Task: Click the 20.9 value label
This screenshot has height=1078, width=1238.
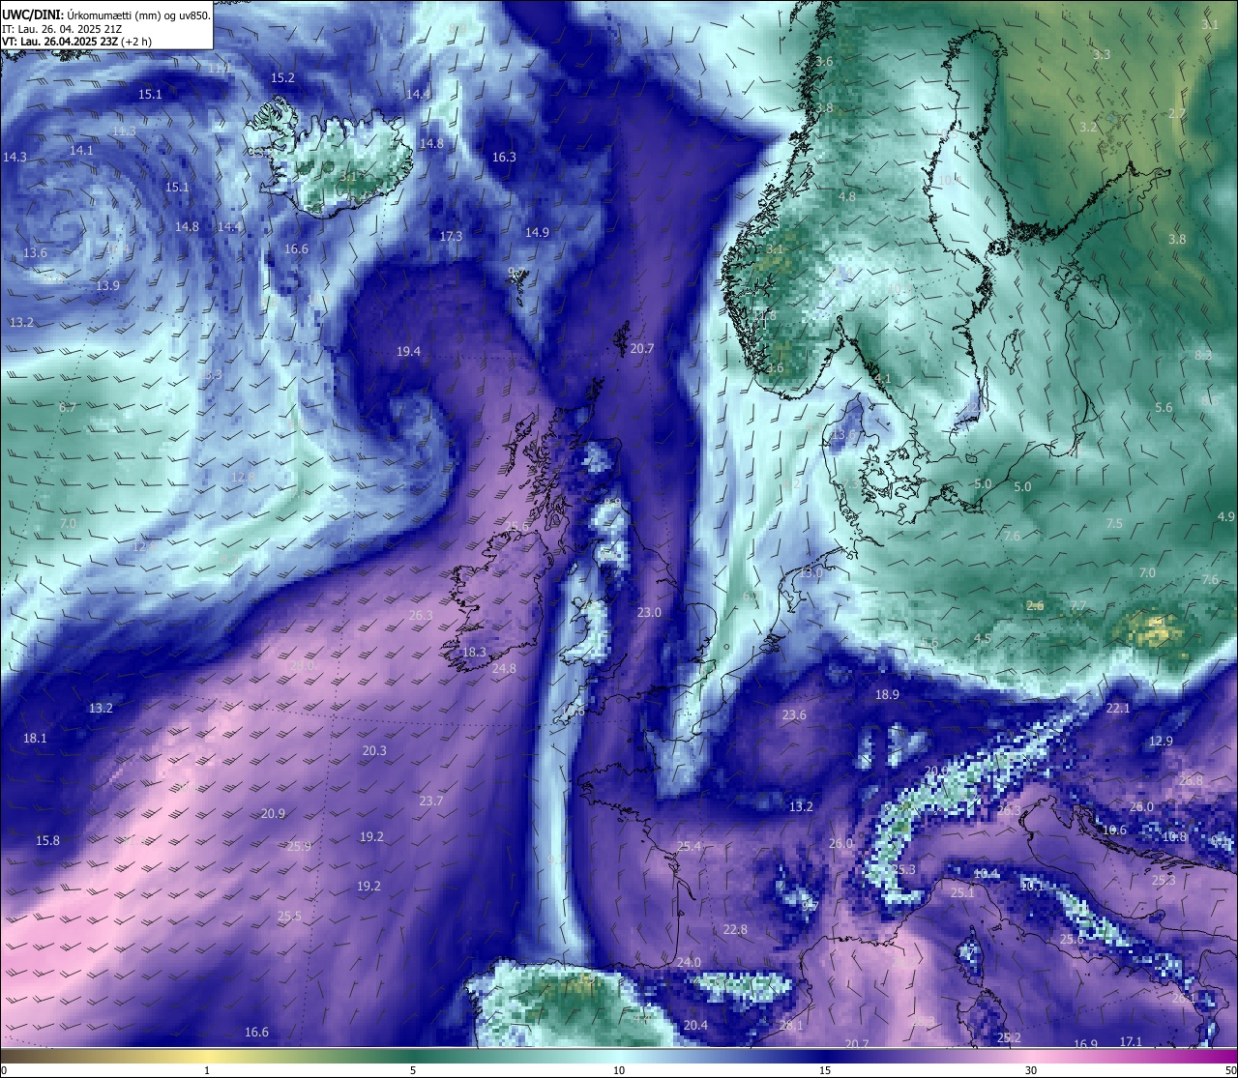Action: tap(273, 813)
